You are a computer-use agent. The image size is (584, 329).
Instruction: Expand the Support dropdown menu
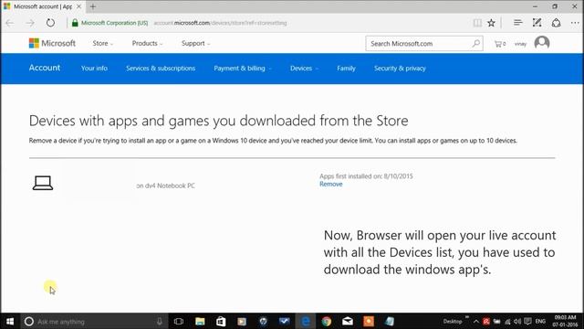tap(196, 43)
